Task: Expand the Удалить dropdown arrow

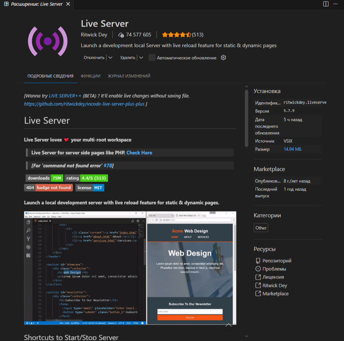Action: pyautogui.click(x=141, y=57)
